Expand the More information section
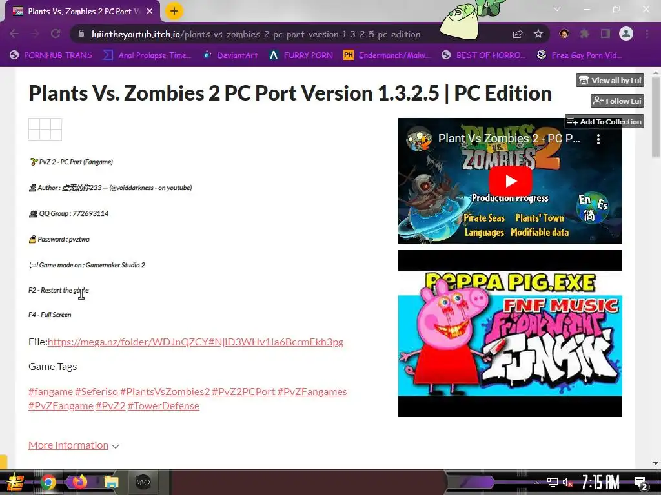 coord(74,445)
